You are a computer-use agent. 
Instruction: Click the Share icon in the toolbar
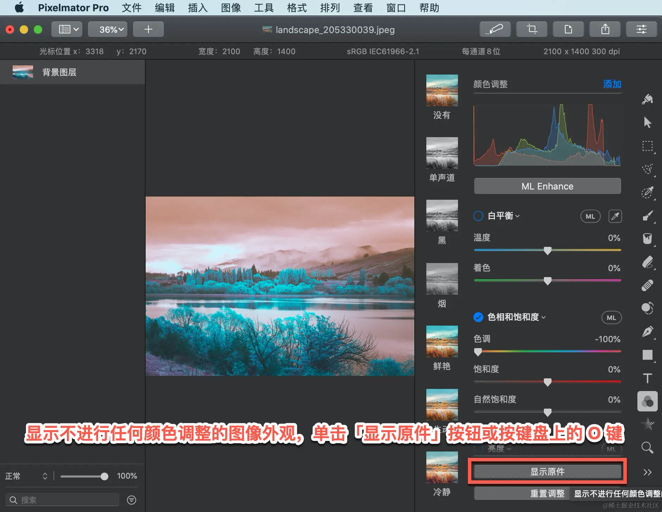point(605,29)
